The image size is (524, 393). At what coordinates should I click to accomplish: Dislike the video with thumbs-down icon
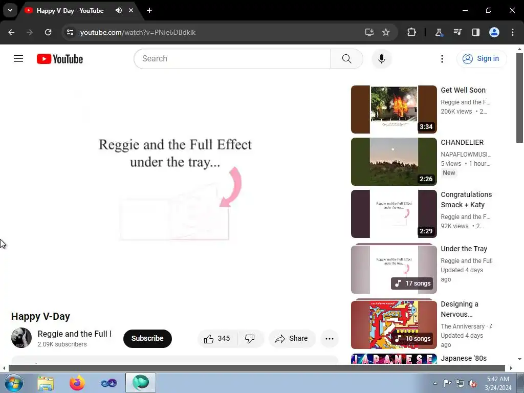coord(250,339)
